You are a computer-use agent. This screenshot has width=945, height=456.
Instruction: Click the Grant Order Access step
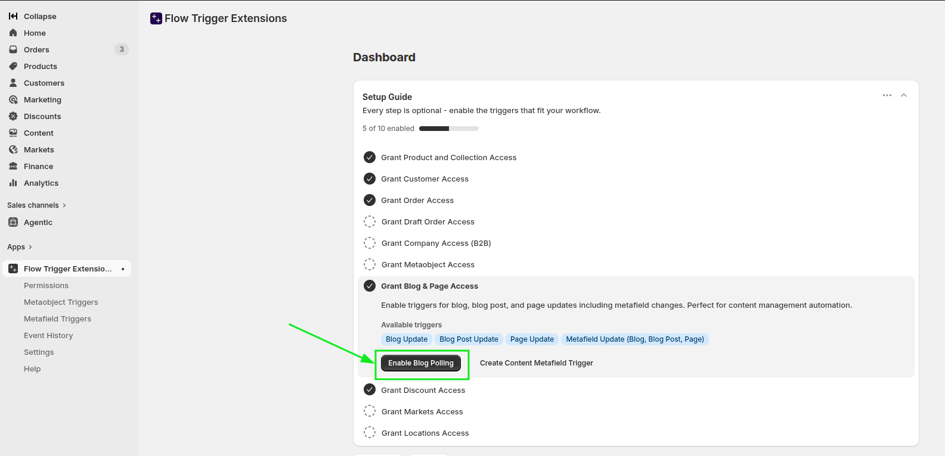tap(417, 201)
